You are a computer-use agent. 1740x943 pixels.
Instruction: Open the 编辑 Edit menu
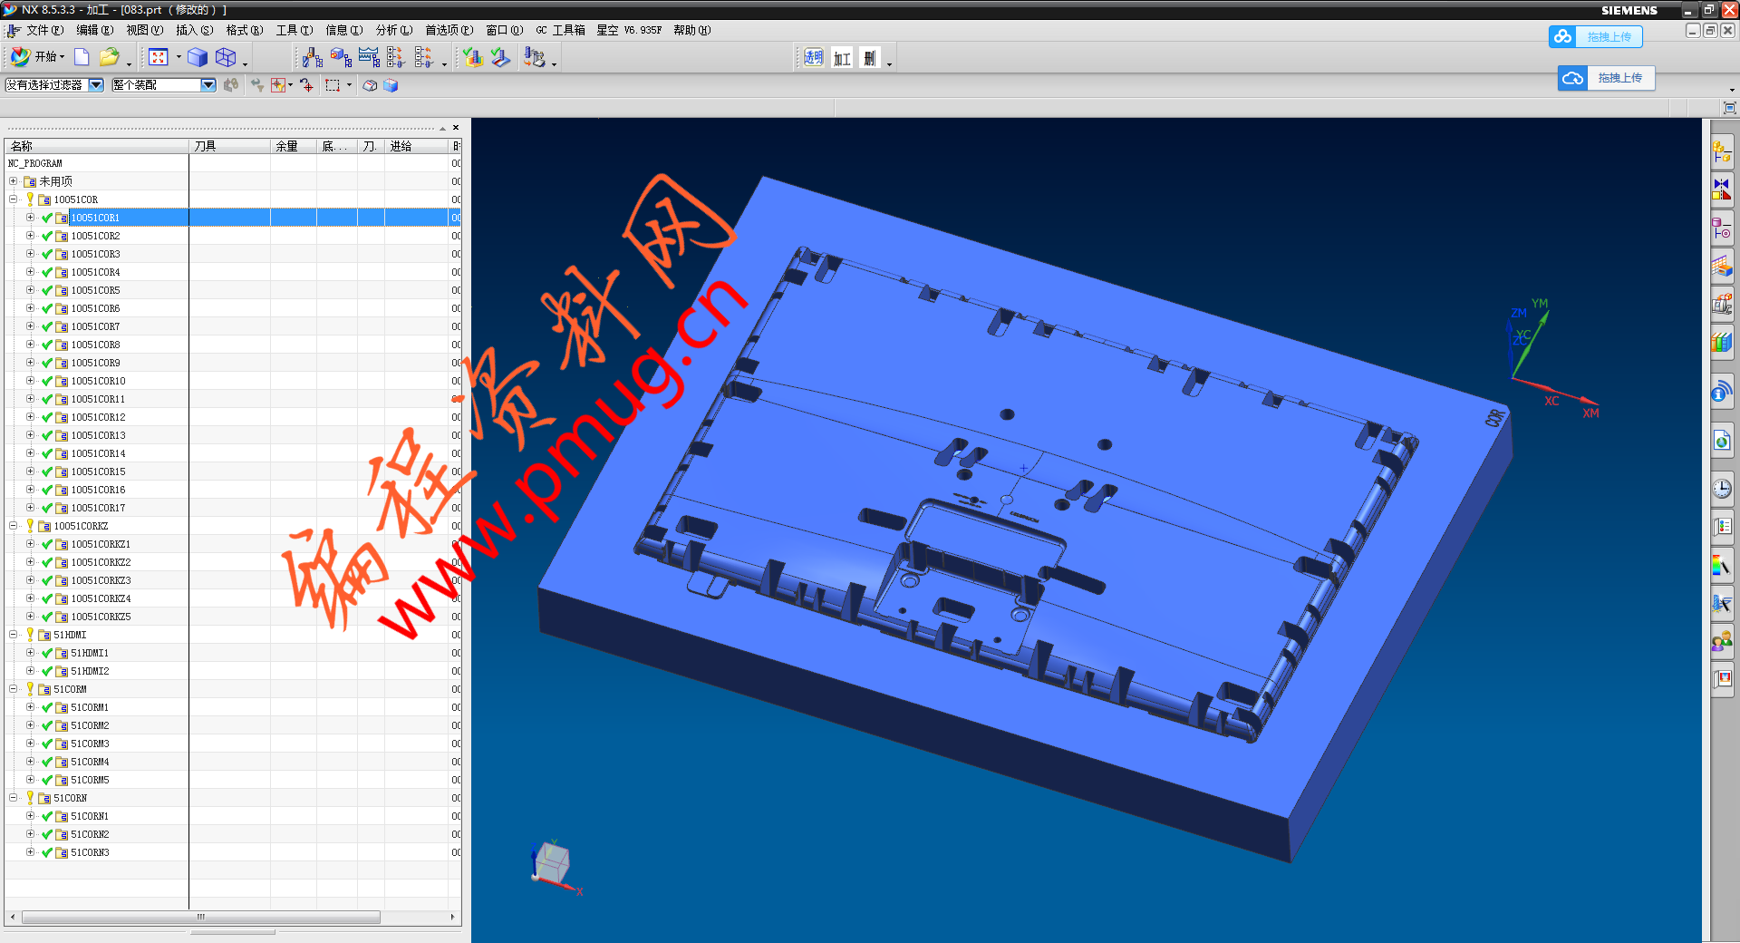tap(94, 30)
